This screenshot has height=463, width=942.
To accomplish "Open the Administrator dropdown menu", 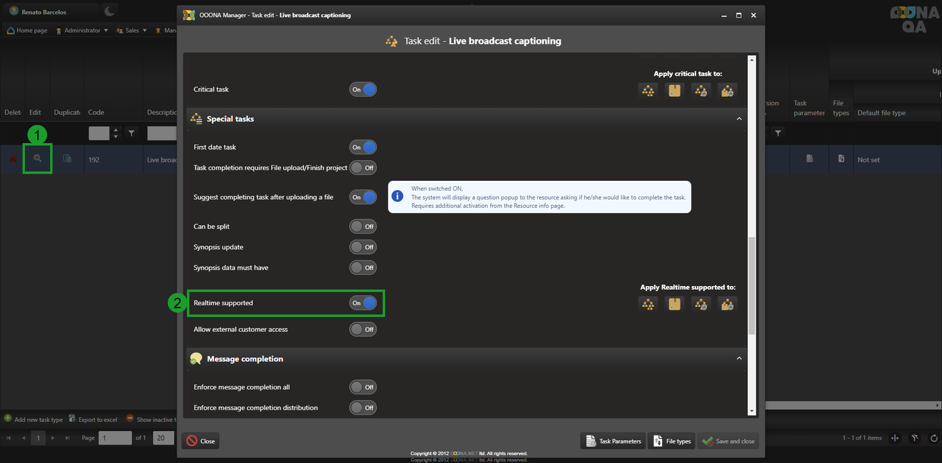I will click(82, 30).
